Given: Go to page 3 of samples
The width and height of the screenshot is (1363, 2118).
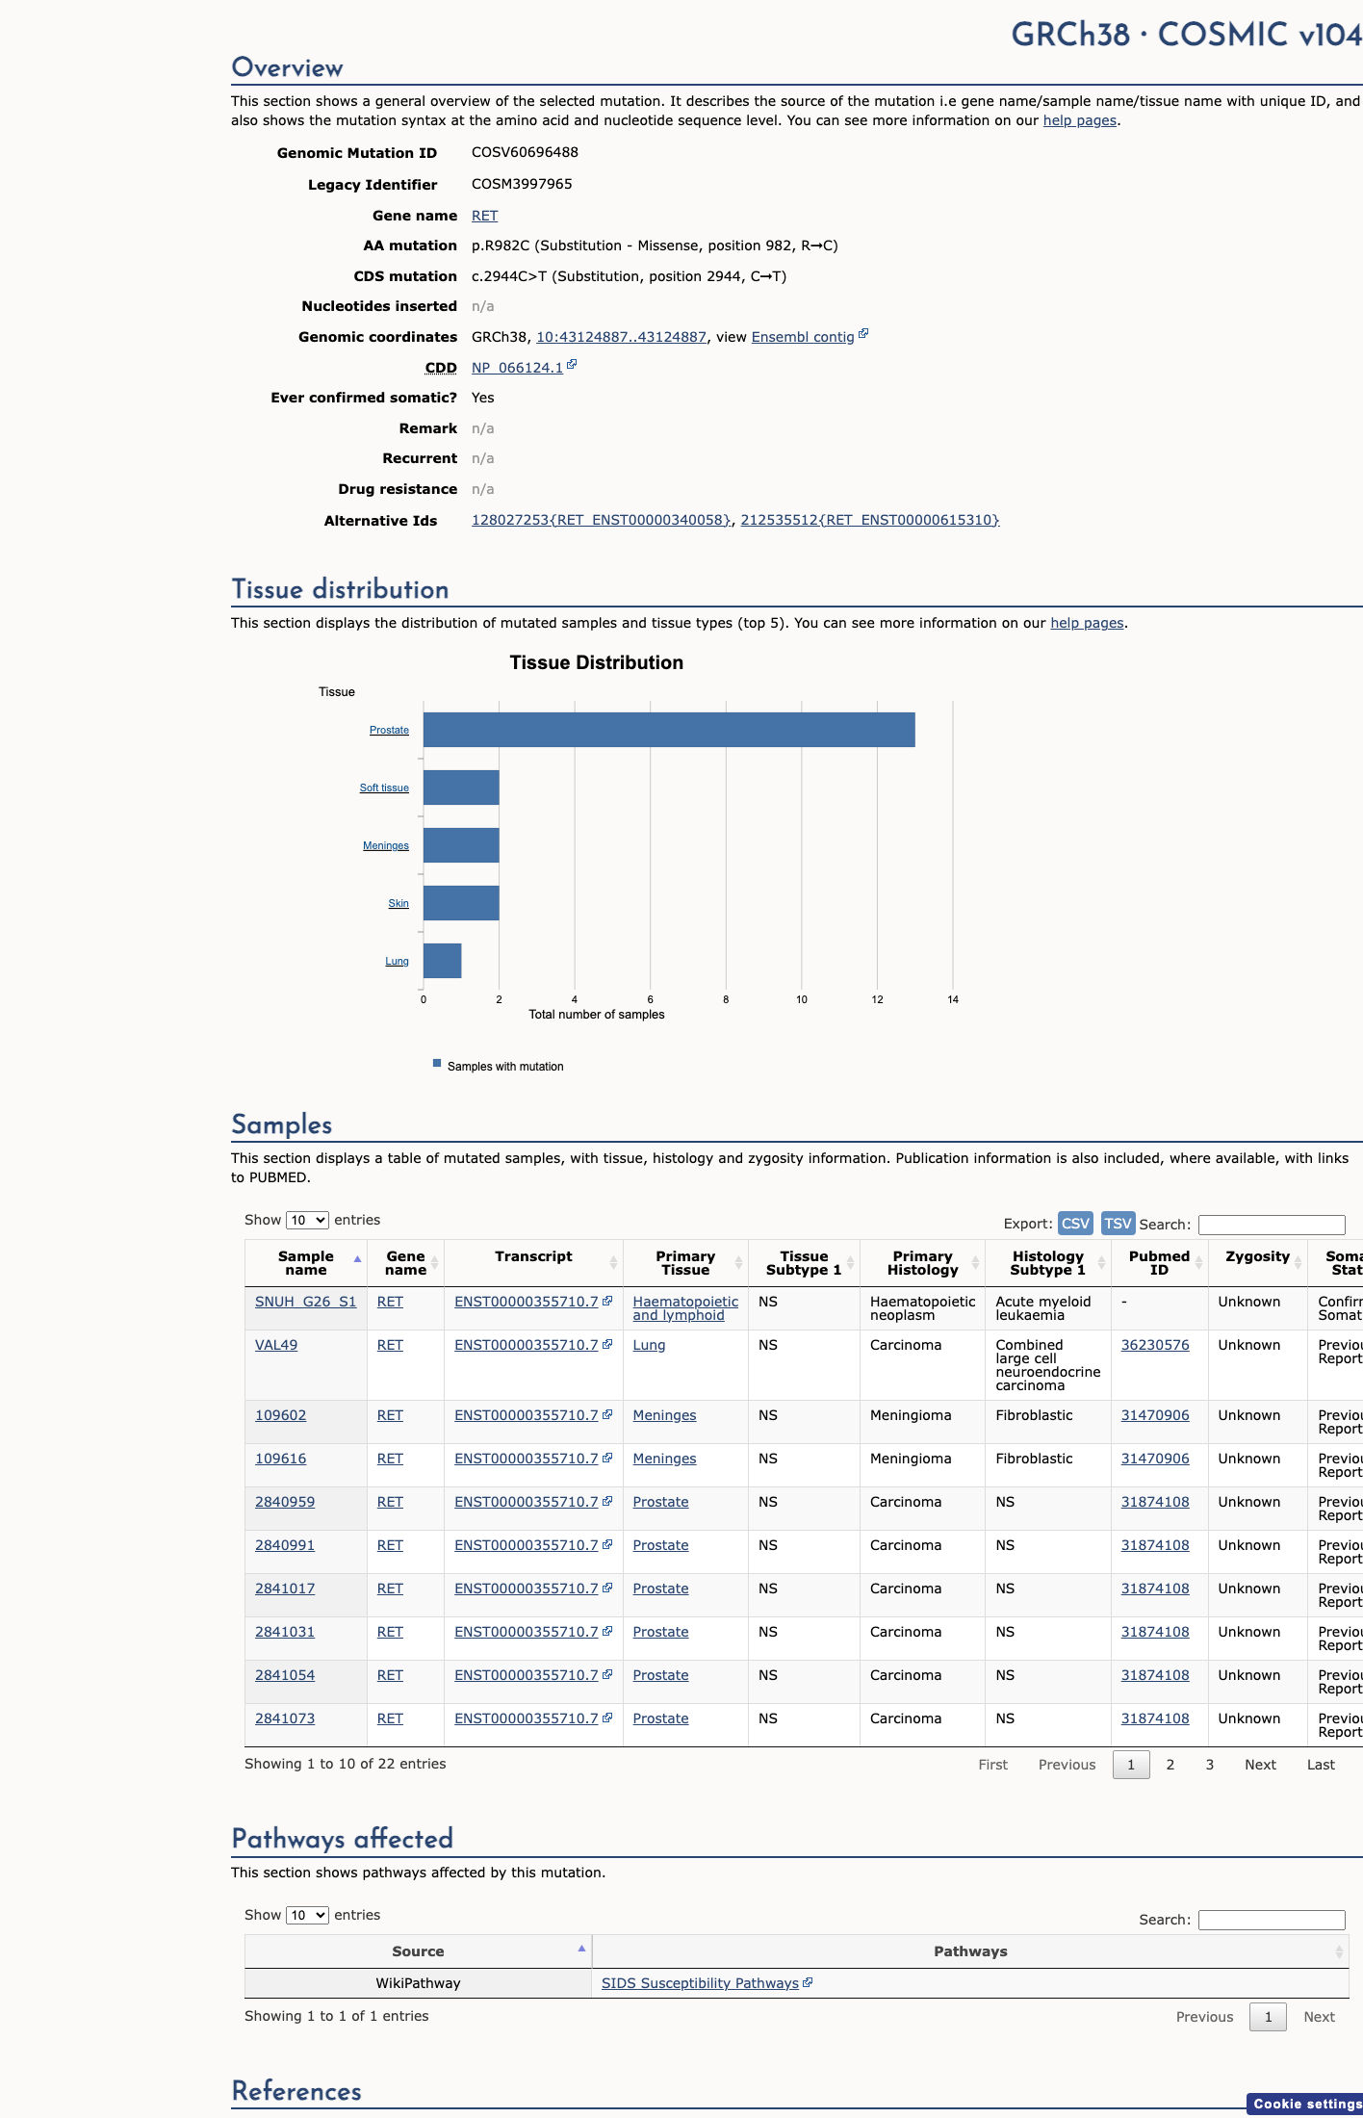Looking at the screenshot, I should tap(1210, 1765).
